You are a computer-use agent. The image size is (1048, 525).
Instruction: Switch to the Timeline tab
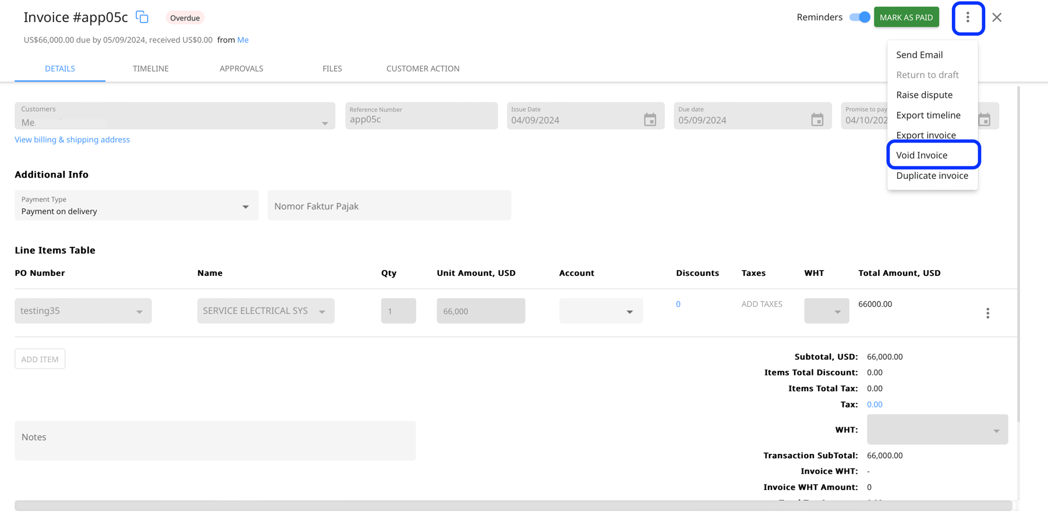(x=150, y=68)
